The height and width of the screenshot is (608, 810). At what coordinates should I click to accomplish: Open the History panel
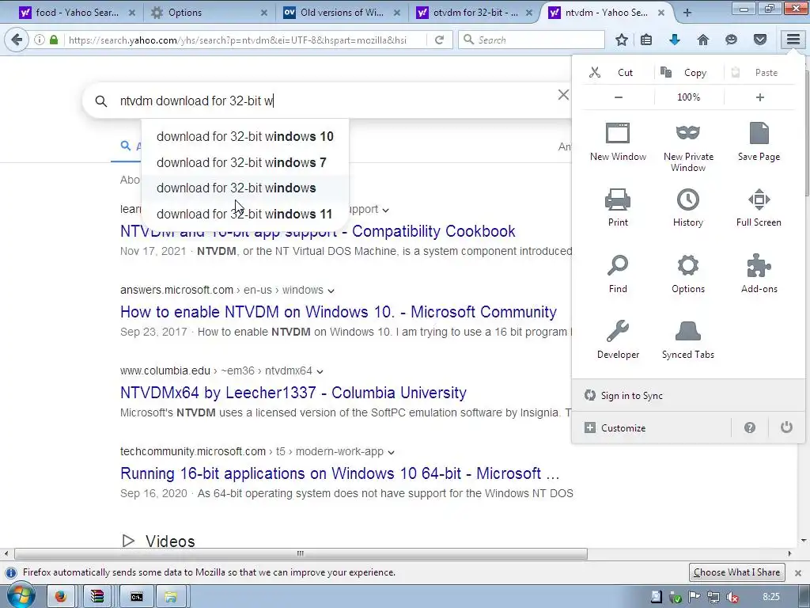tap(688, 208)
